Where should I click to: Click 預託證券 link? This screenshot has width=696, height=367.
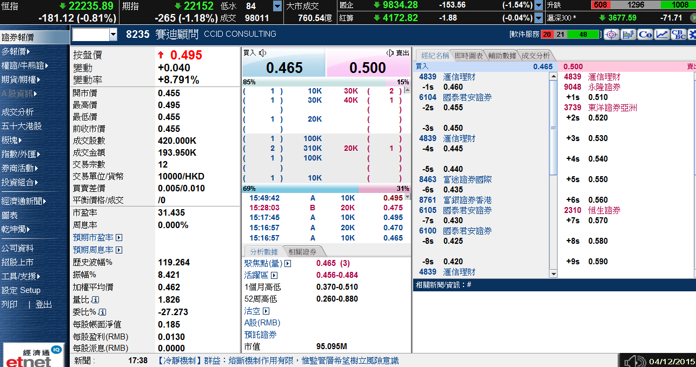261,335
